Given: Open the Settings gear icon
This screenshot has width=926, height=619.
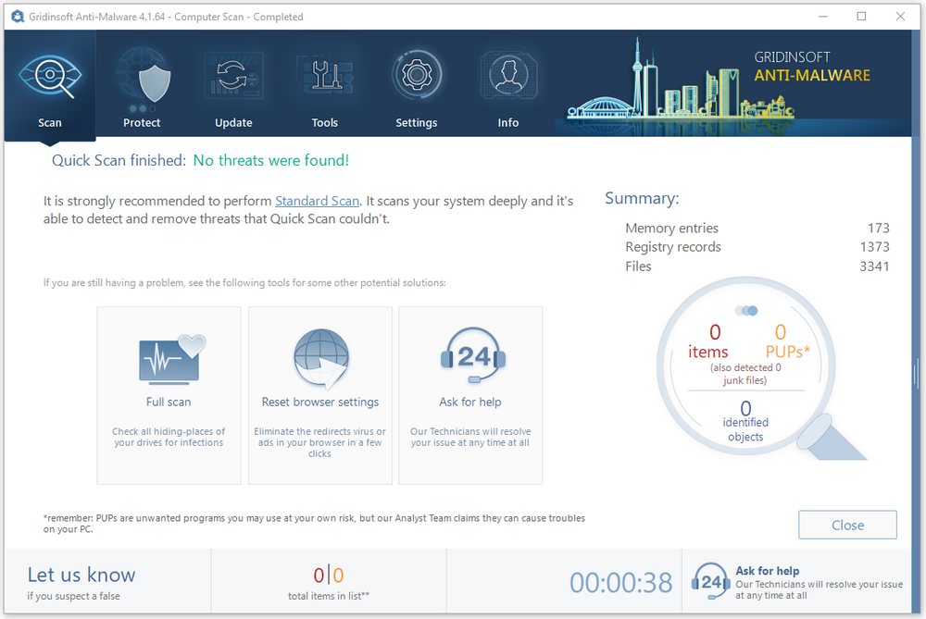Looking at the screenshot, I should click(417, 74).
